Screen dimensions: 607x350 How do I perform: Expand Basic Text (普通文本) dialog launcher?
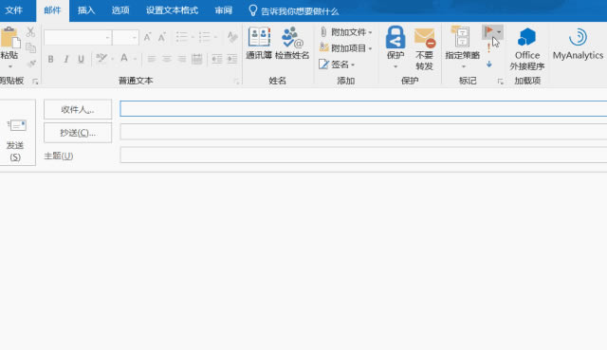coord(236,82)
